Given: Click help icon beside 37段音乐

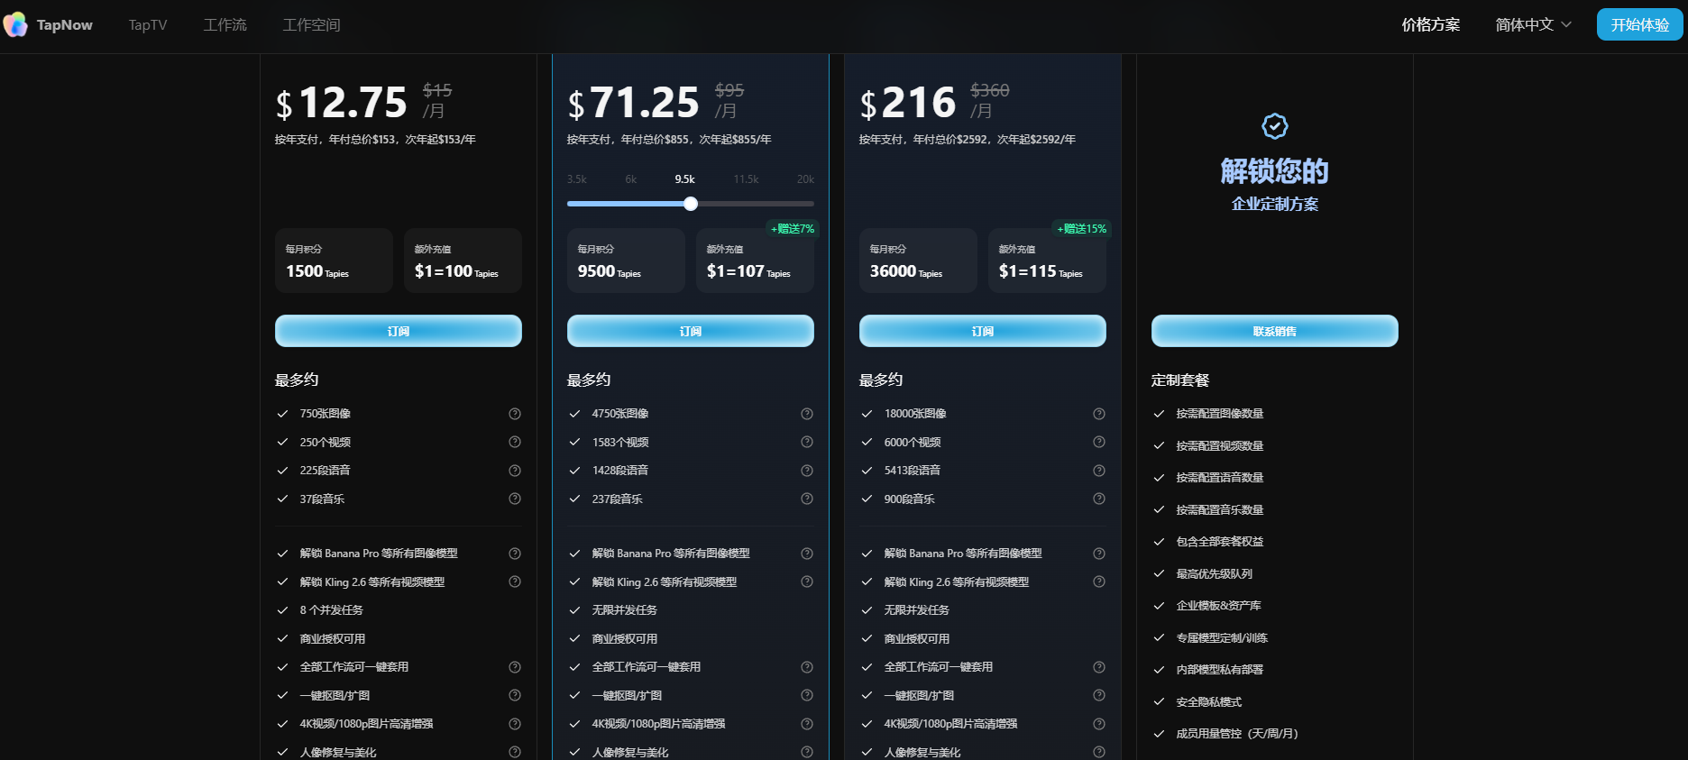Looking at the screenshot, I should [x=515, y=499].
